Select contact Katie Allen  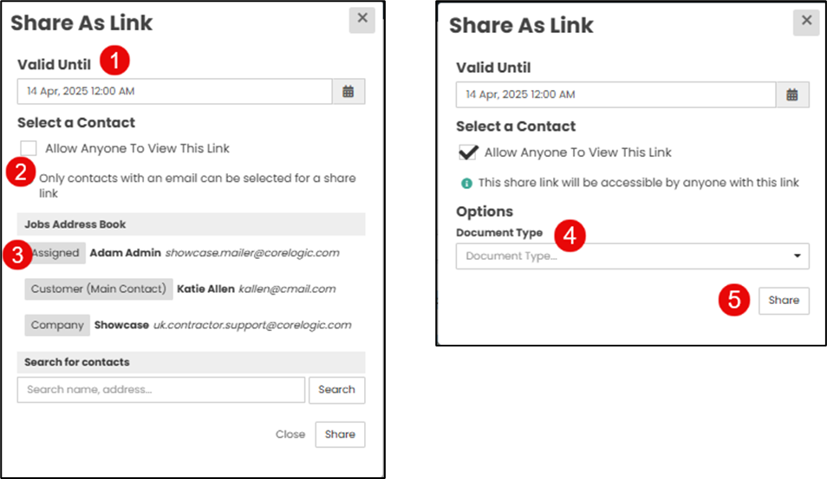pyautogui.click(x=205, y=289)
